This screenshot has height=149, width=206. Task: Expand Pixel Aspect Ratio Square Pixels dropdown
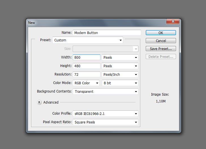point(105,122)
